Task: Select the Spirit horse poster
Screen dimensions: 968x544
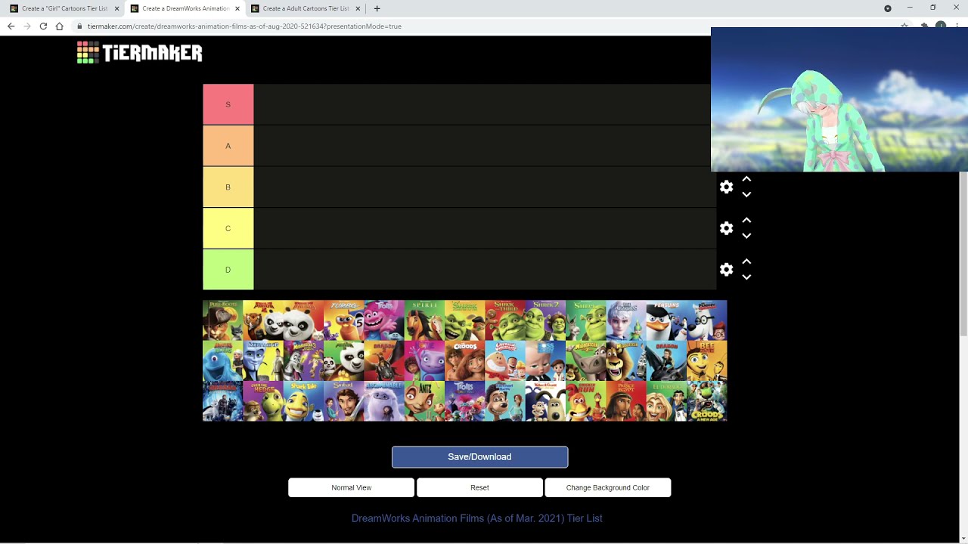Action: (424, 320)
